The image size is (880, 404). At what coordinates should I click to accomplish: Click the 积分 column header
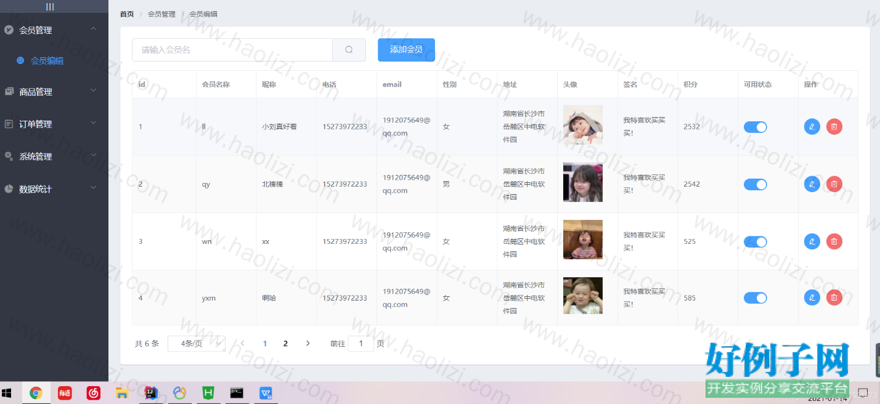tap(690, 84)
